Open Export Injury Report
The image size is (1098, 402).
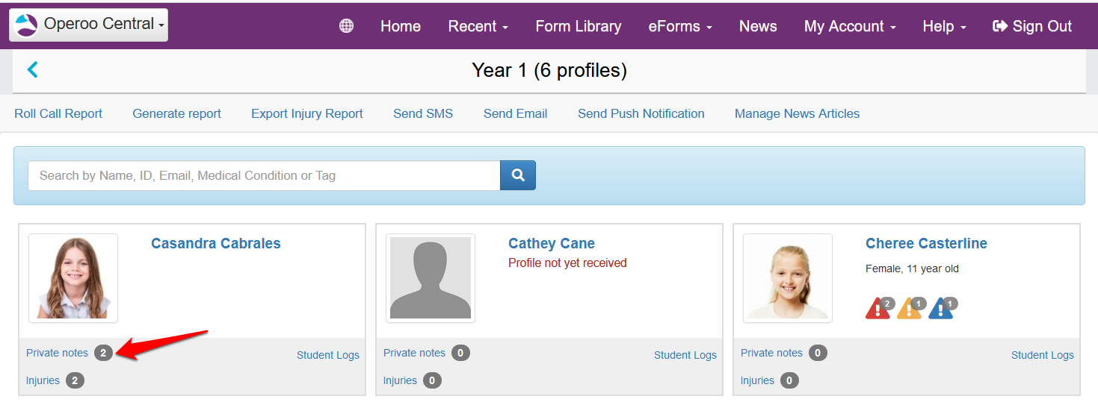[306, 113]
